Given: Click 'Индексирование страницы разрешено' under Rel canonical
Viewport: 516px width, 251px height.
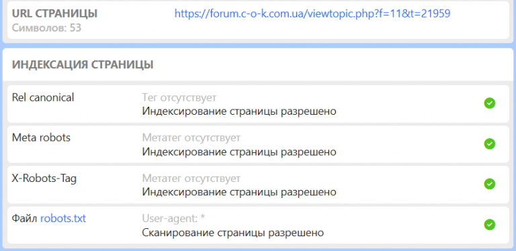Looking at the screenshot, I should pos(239,111).
